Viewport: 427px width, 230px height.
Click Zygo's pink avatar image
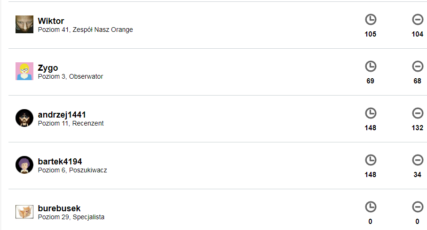click(24, 71)
